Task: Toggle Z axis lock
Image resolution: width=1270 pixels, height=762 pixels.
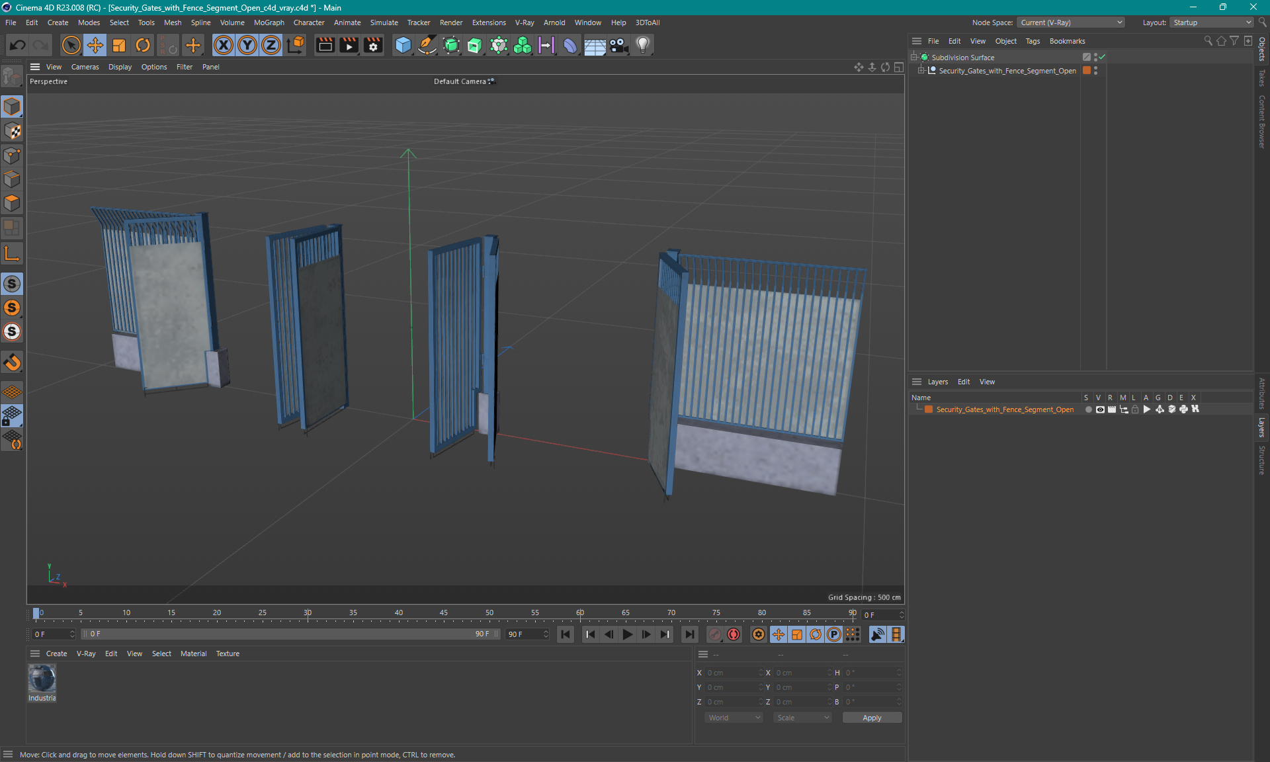Action: click(x=271, y=45)
